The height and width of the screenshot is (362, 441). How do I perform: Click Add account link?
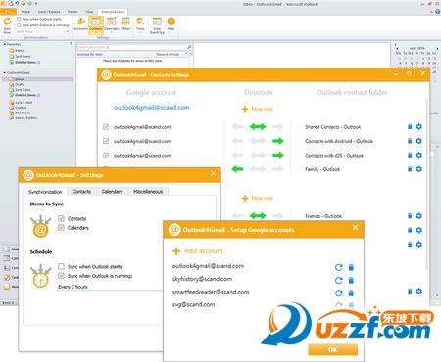point(204,250)
